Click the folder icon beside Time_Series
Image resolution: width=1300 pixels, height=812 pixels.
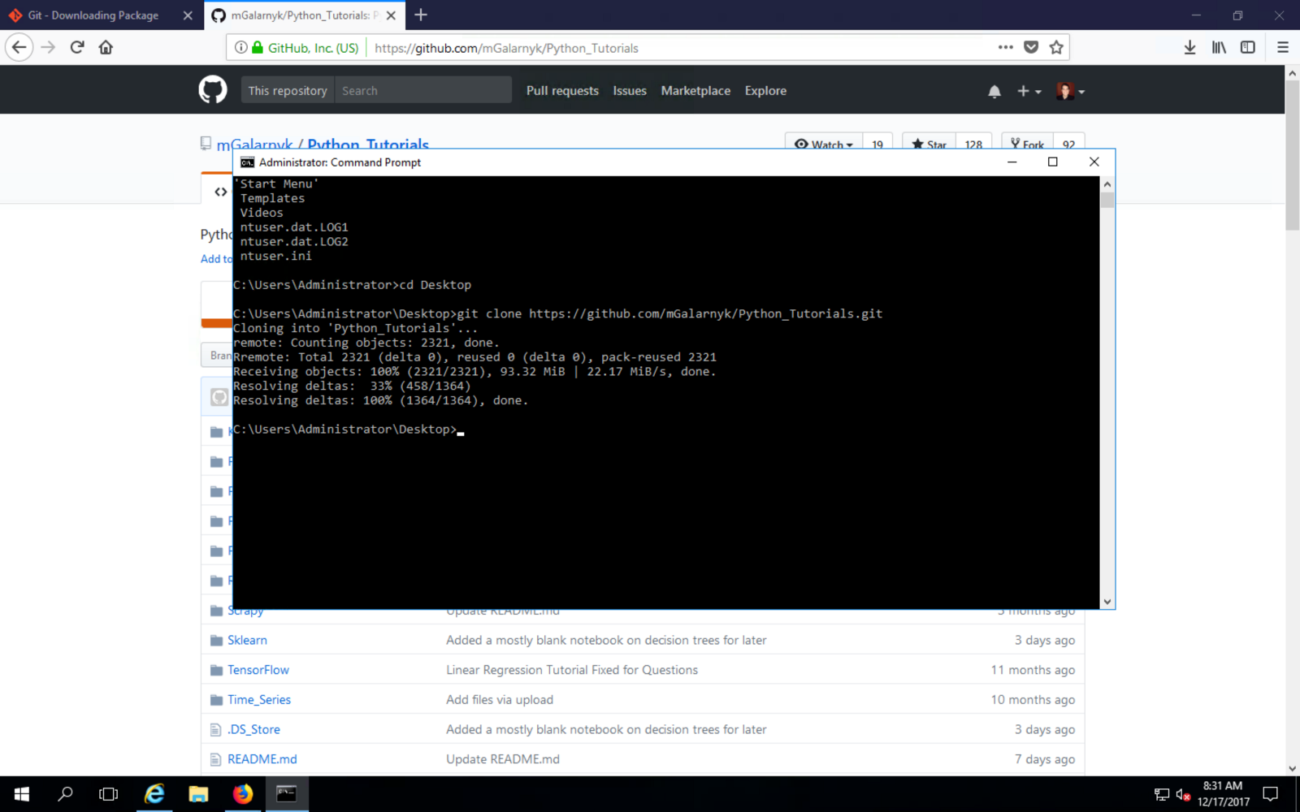(x=216, y=700)
